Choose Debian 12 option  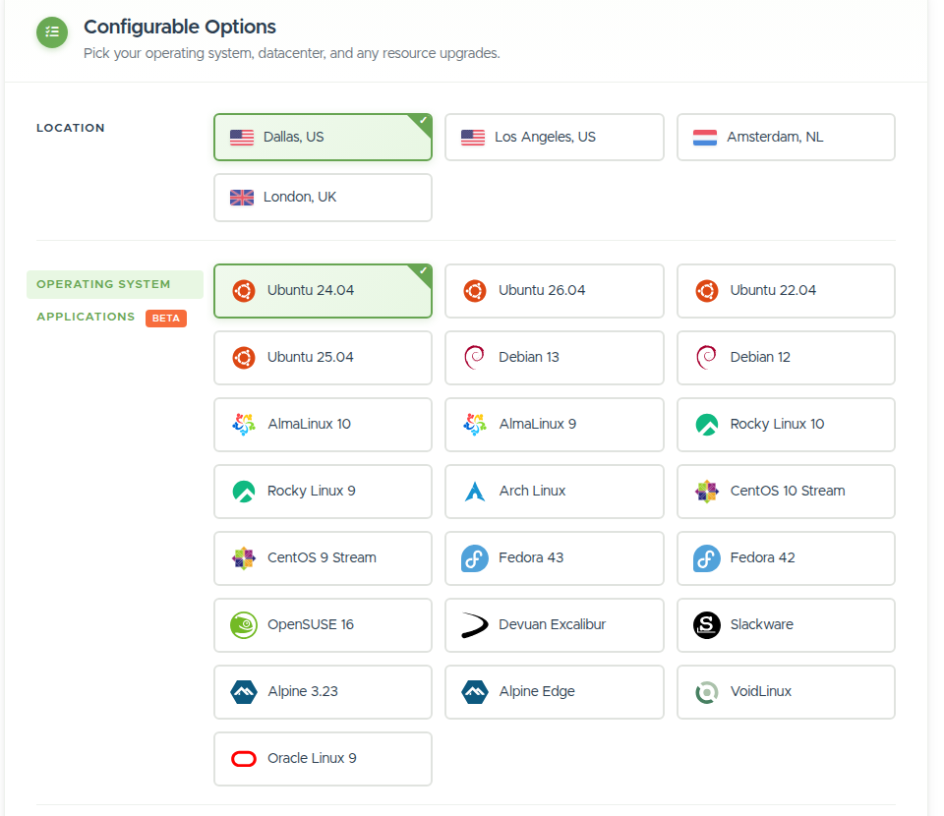tap(786, 358)
